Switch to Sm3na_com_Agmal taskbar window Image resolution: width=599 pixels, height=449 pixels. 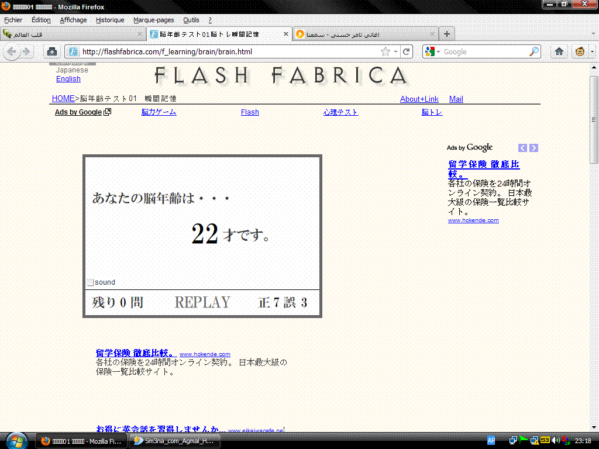coord(174,441)
